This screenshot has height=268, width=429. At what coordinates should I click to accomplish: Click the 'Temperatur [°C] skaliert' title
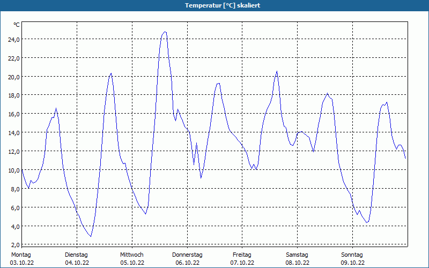pyautogui.click(x=222, y=5)
